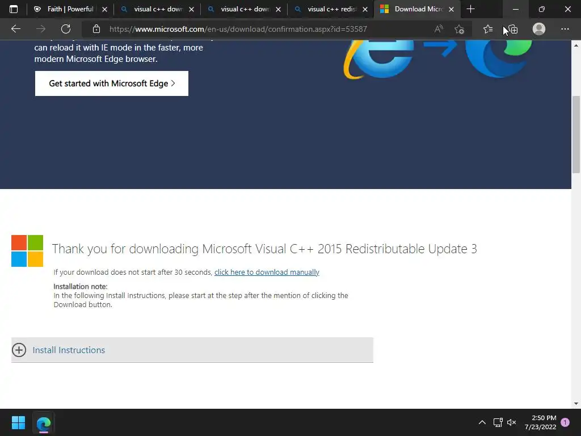Open notification center badge
581x436 pixels.
tap(565, 422)
